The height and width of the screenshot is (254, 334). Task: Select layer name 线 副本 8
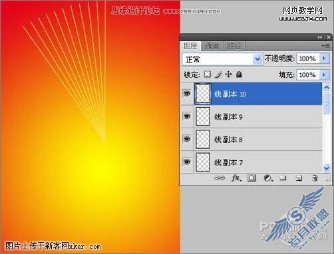pos(228,140)
